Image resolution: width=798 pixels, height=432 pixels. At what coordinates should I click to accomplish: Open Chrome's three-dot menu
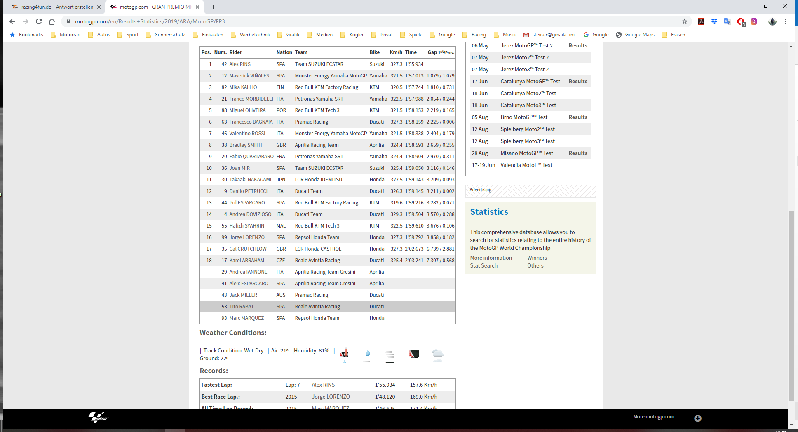(786, 21)
